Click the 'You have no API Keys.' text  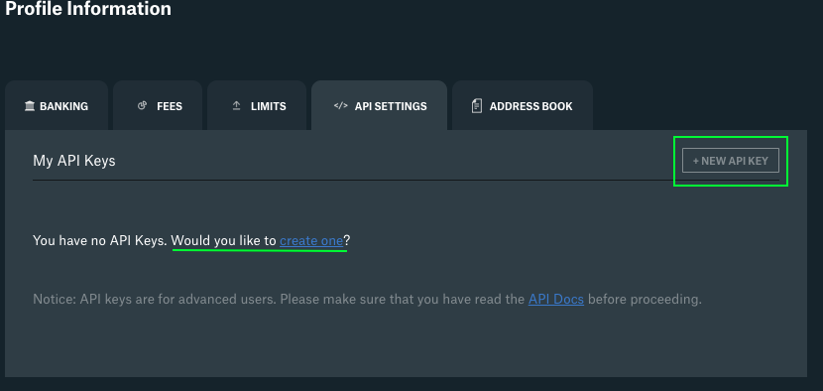(100, 241)
